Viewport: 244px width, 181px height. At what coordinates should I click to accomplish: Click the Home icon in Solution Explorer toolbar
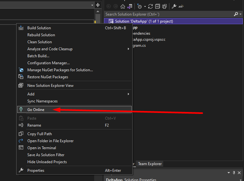122,6
